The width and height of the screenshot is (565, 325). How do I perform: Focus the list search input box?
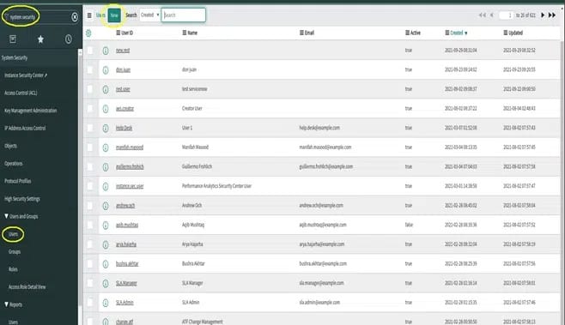point(184,15)
